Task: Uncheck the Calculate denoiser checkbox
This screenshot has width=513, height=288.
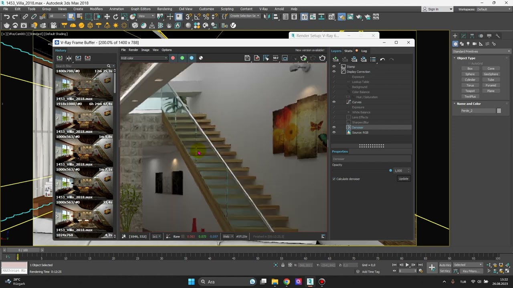Action: pos(334,179)
